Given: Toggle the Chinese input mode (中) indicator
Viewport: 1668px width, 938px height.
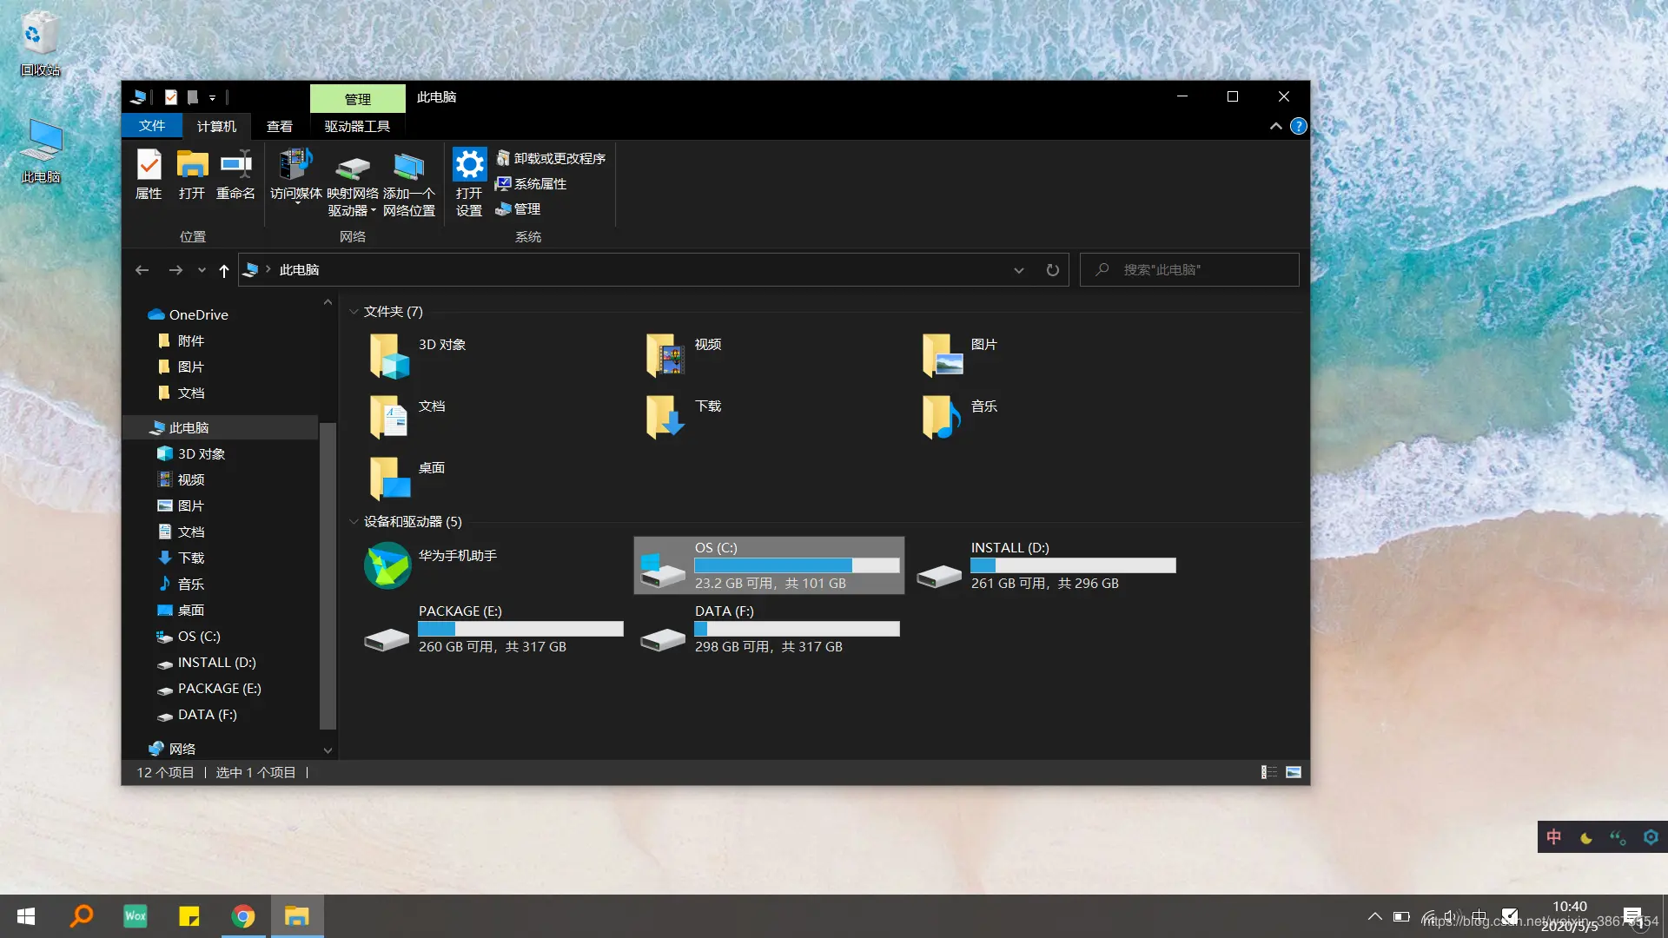Looking at the screenshot, I should pos(1554,837).
